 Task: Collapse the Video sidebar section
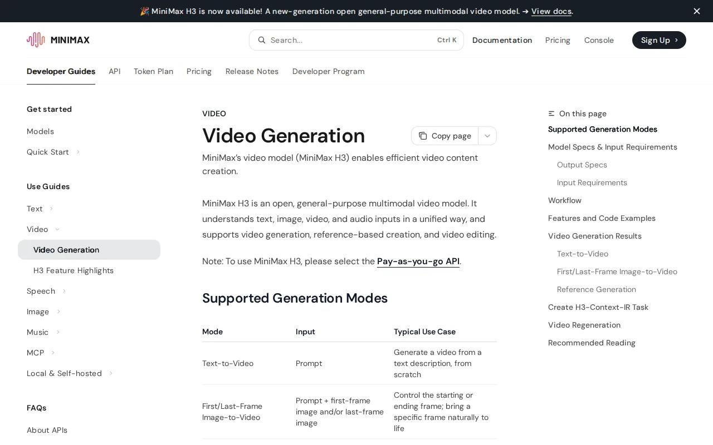point(57,229)
